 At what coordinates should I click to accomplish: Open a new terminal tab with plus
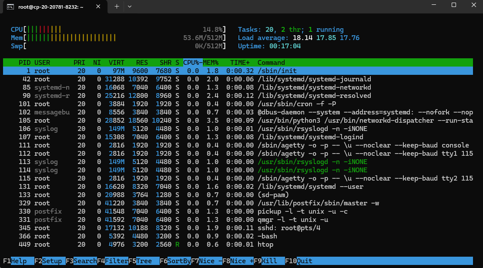(117, 6)
